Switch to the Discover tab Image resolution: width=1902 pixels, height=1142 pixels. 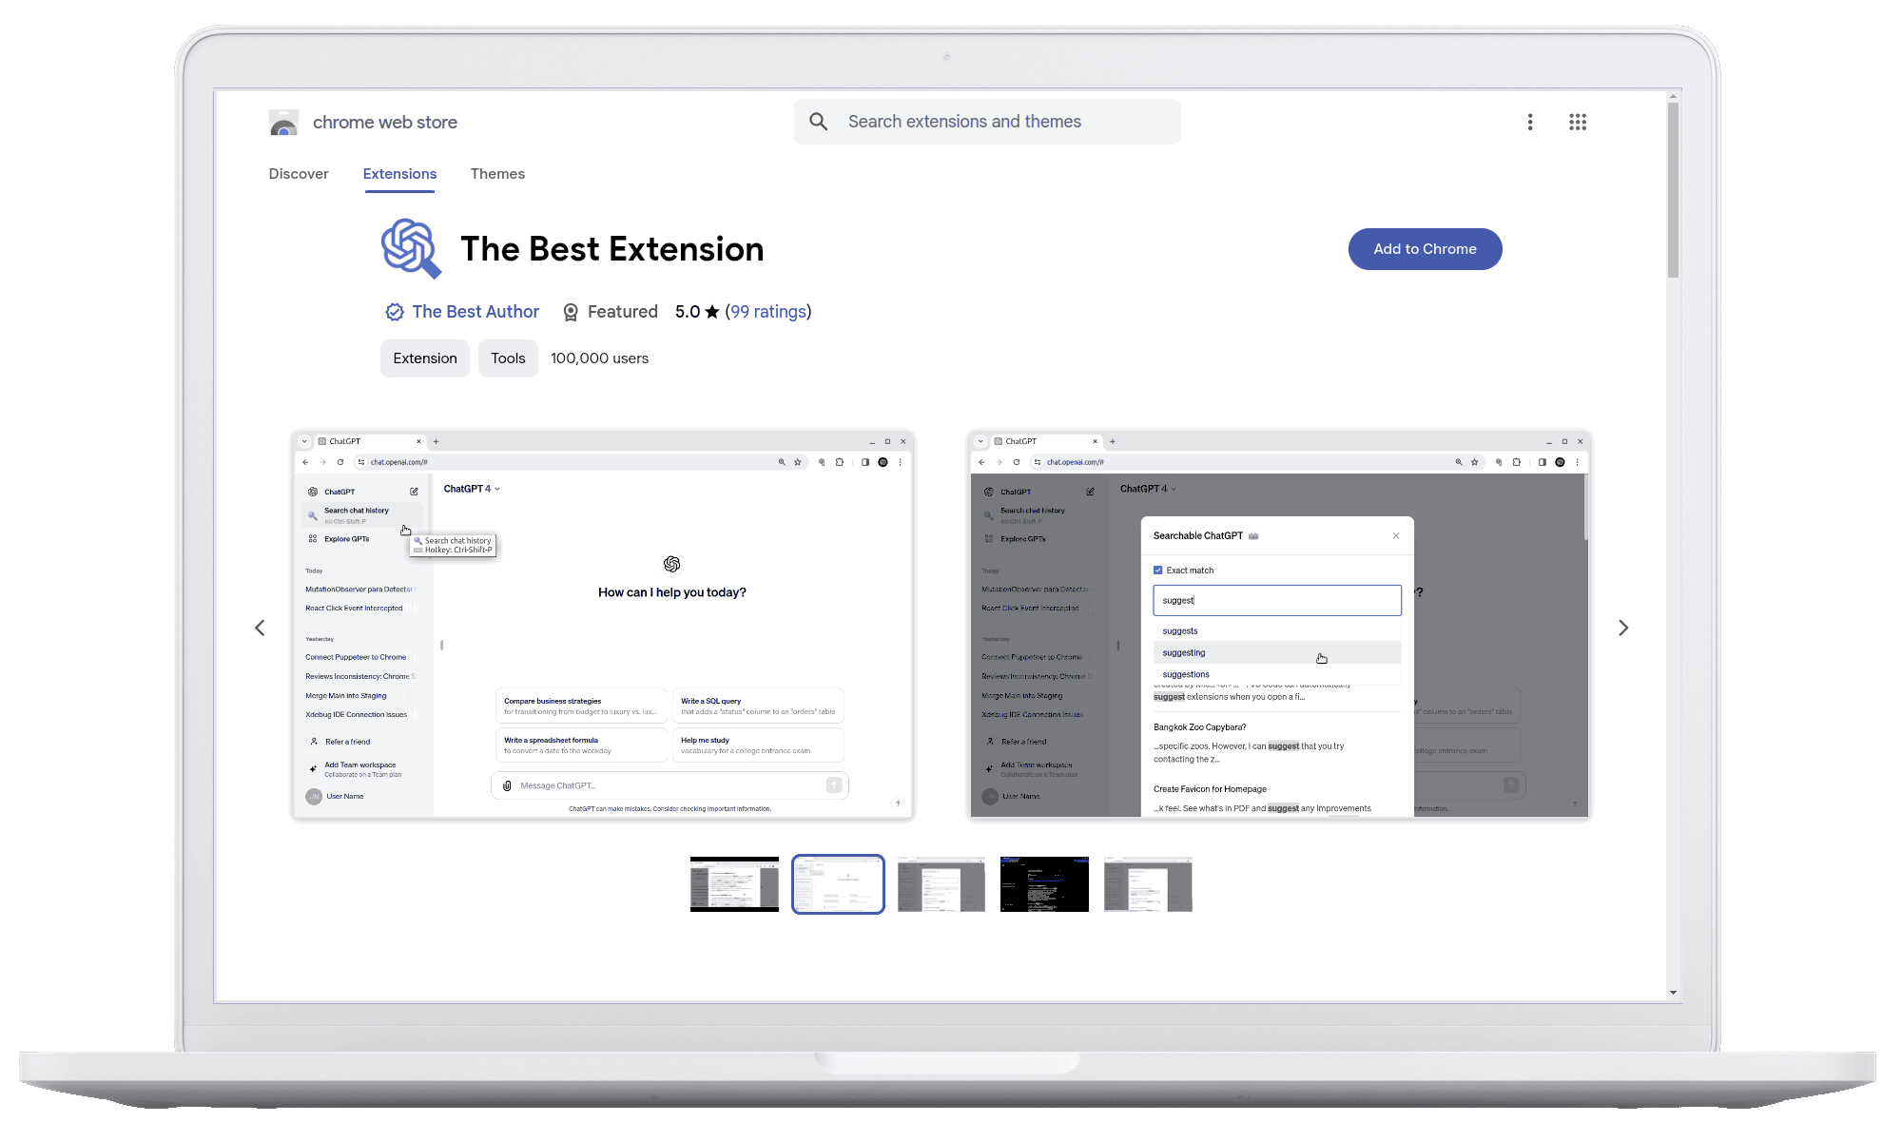pos(299,174)
